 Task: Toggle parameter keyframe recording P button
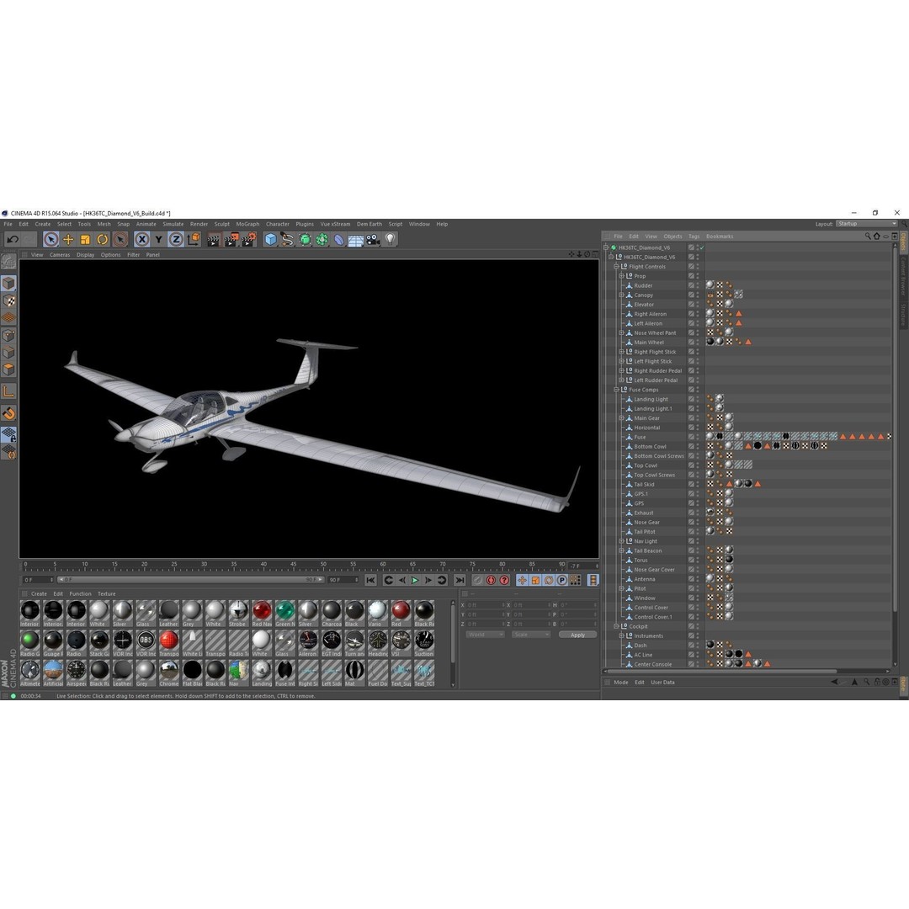pyautogui.click(x=561, y=580)
